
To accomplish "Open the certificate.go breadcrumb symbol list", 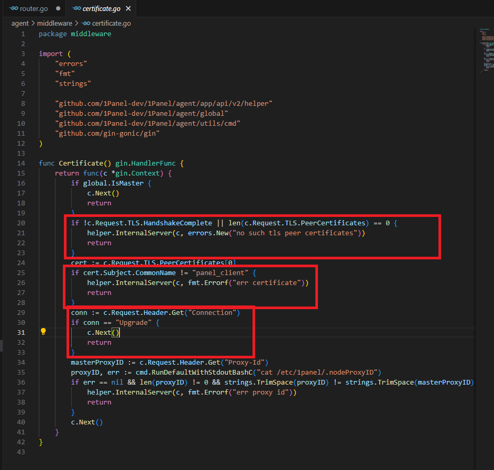I will click(112, 24).
